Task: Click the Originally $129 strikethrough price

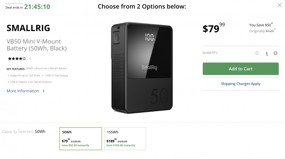Action: pyautogui.click(x=262, y=31)
